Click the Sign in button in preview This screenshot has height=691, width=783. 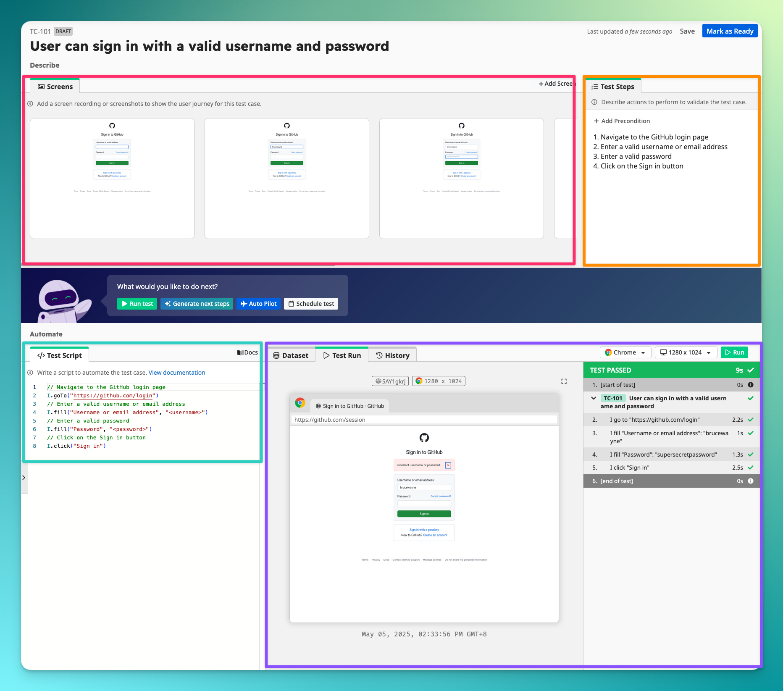coord(424,514)
